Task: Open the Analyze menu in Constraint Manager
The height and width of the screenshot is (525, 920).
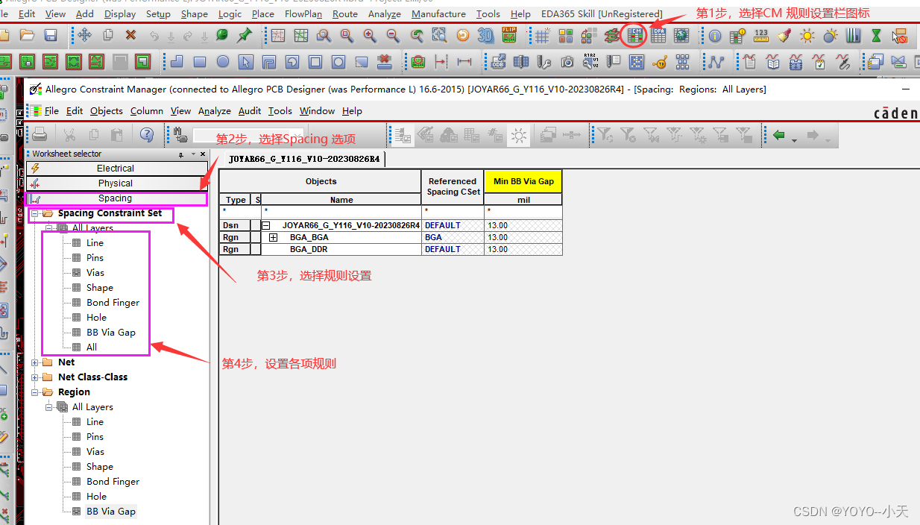Action: point(215,110)
